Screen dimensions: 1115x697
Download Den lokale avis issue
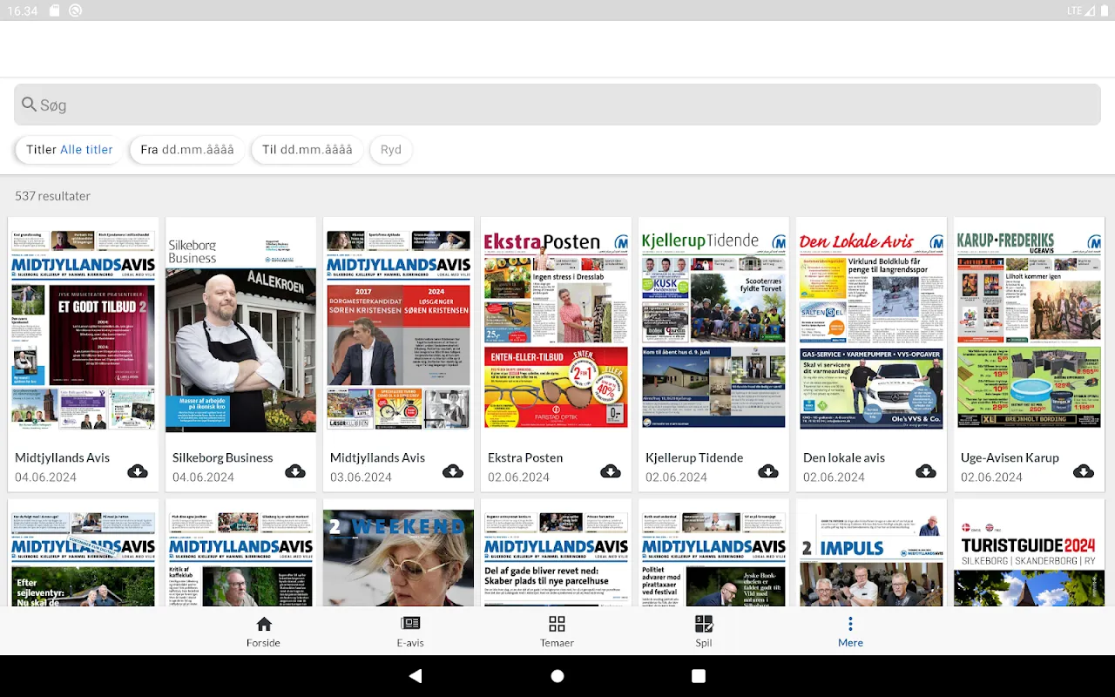[x=926, y=471]
